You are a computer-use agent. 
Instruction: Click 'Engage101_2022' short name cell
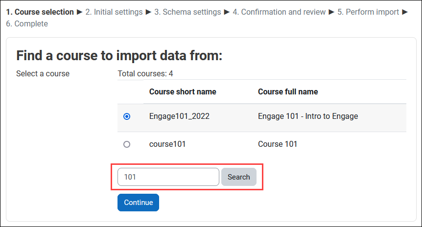179,116
